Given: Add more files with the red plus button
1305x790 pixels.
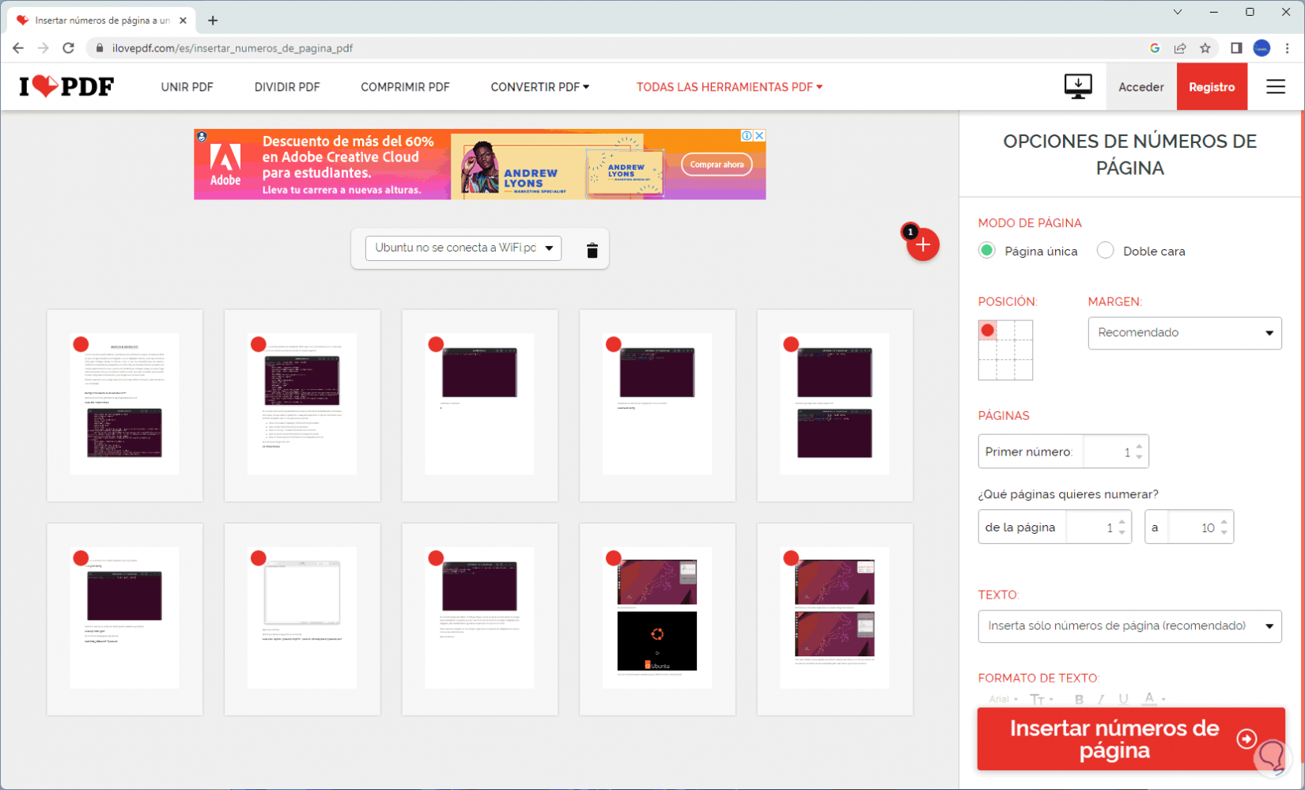Looking at the screenshot, I should pyautogui.click(x=923, y=244).
